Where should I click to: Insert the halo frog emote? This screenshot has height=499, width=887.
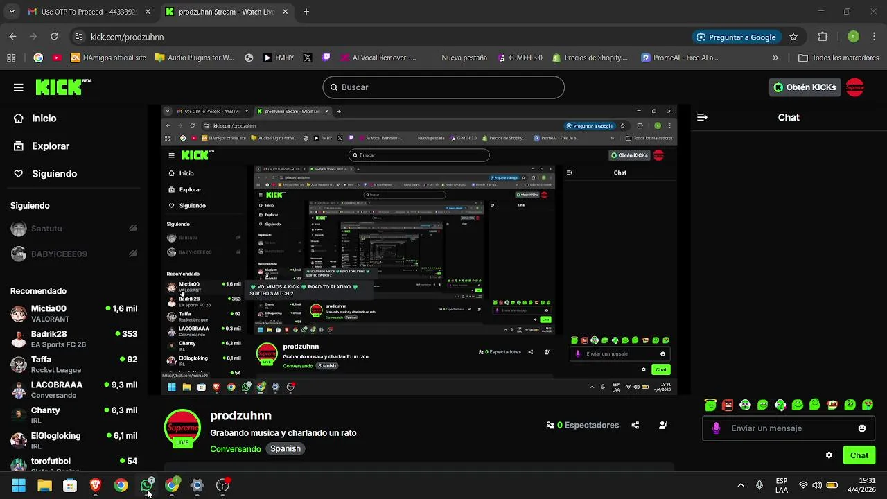[x=710, y=405]
